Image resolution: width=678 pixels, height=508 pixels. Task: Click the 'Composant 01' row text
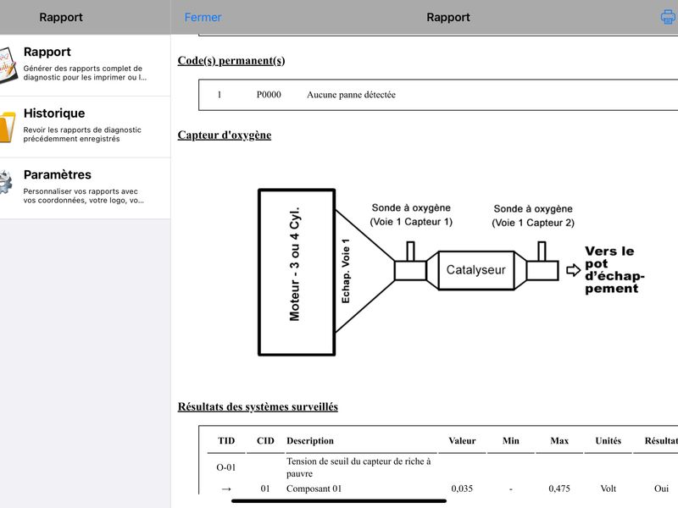314,489
